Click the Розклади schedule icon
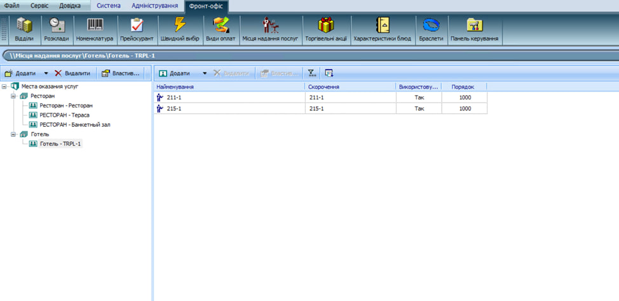Viewport: 619px width, 301px height. [x=57, y=30]
